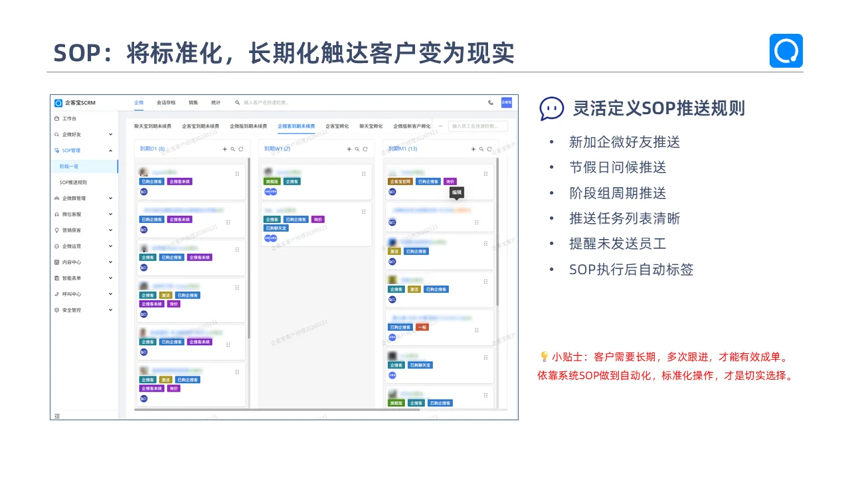Viewport: 850px width, 478px height.
Task: Click the 已购聊天宝 tag in 到期W1 column
Action: click(276, 228)
